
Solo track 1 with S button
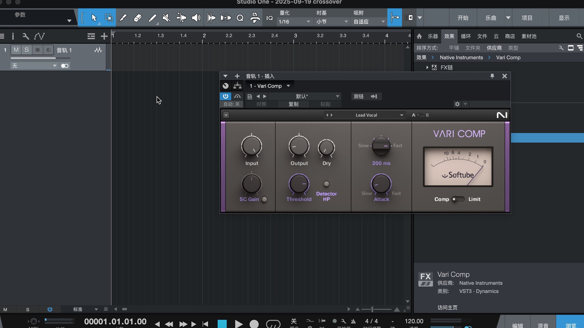click(x=27, y=50)
